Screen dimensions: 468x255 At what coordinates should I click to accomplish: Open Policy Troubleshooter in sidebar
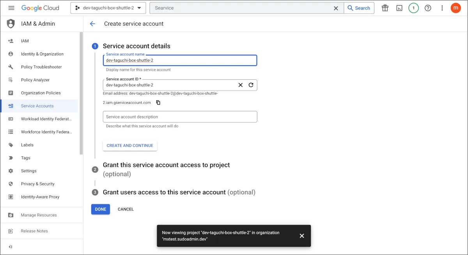(x=41, y=67)
